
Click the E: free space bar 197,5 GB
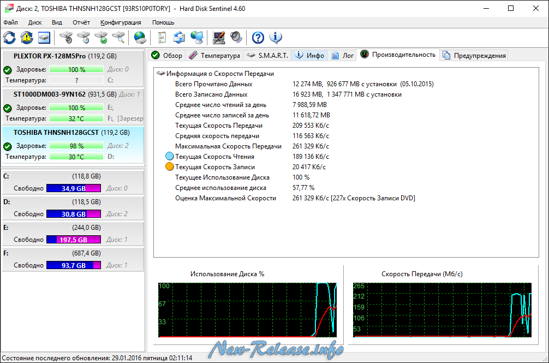pyautogui.click(x=74, y=240)
